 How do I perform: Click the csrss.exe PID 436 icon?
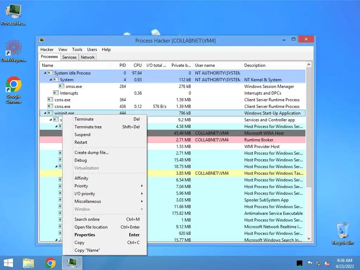click(50, 106)
